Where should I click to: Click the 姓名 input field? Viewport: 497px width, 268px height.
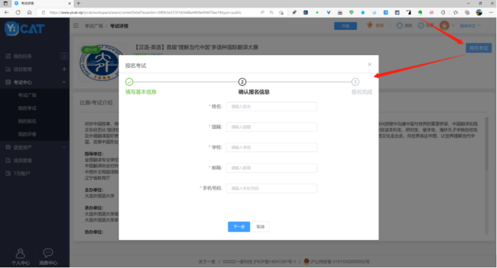click(x=271, y=107)
